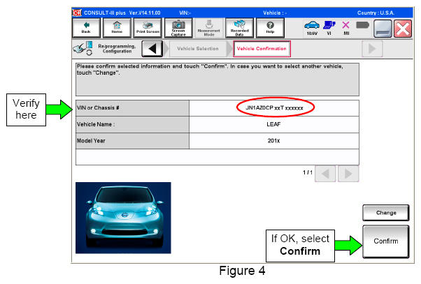421x284 pixels.
Task: Click the previous page arrow near 1/1
Action: tap(325, 174)
